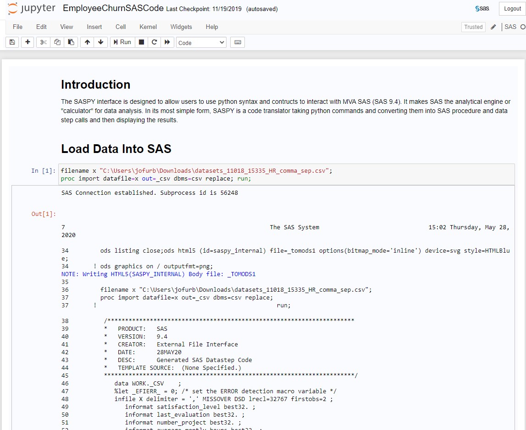Click the 'PRODUCT: SAS' log line
This screenshot has width=526, height=430.
(136, 328)
